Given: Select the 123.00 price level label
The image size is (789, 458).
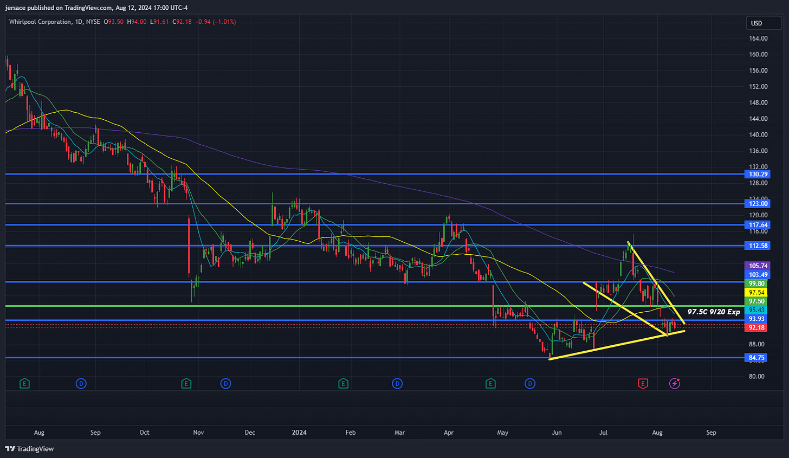Looking at the screenshot, I should click(758, 203).
